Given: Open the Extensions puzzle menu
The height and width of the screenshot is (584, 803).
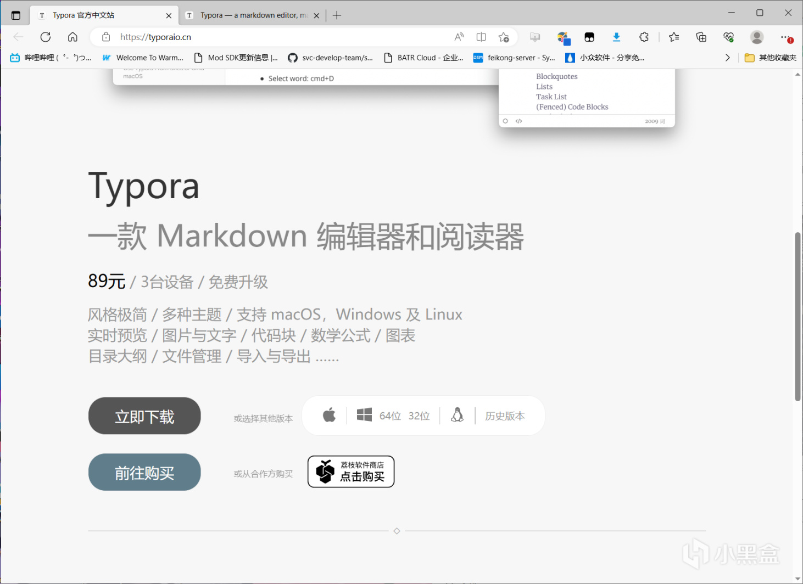Looking at the screenshot, I should 644,37.
